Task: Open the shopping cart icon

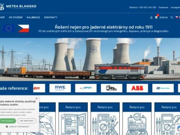Action: [156, 17]
